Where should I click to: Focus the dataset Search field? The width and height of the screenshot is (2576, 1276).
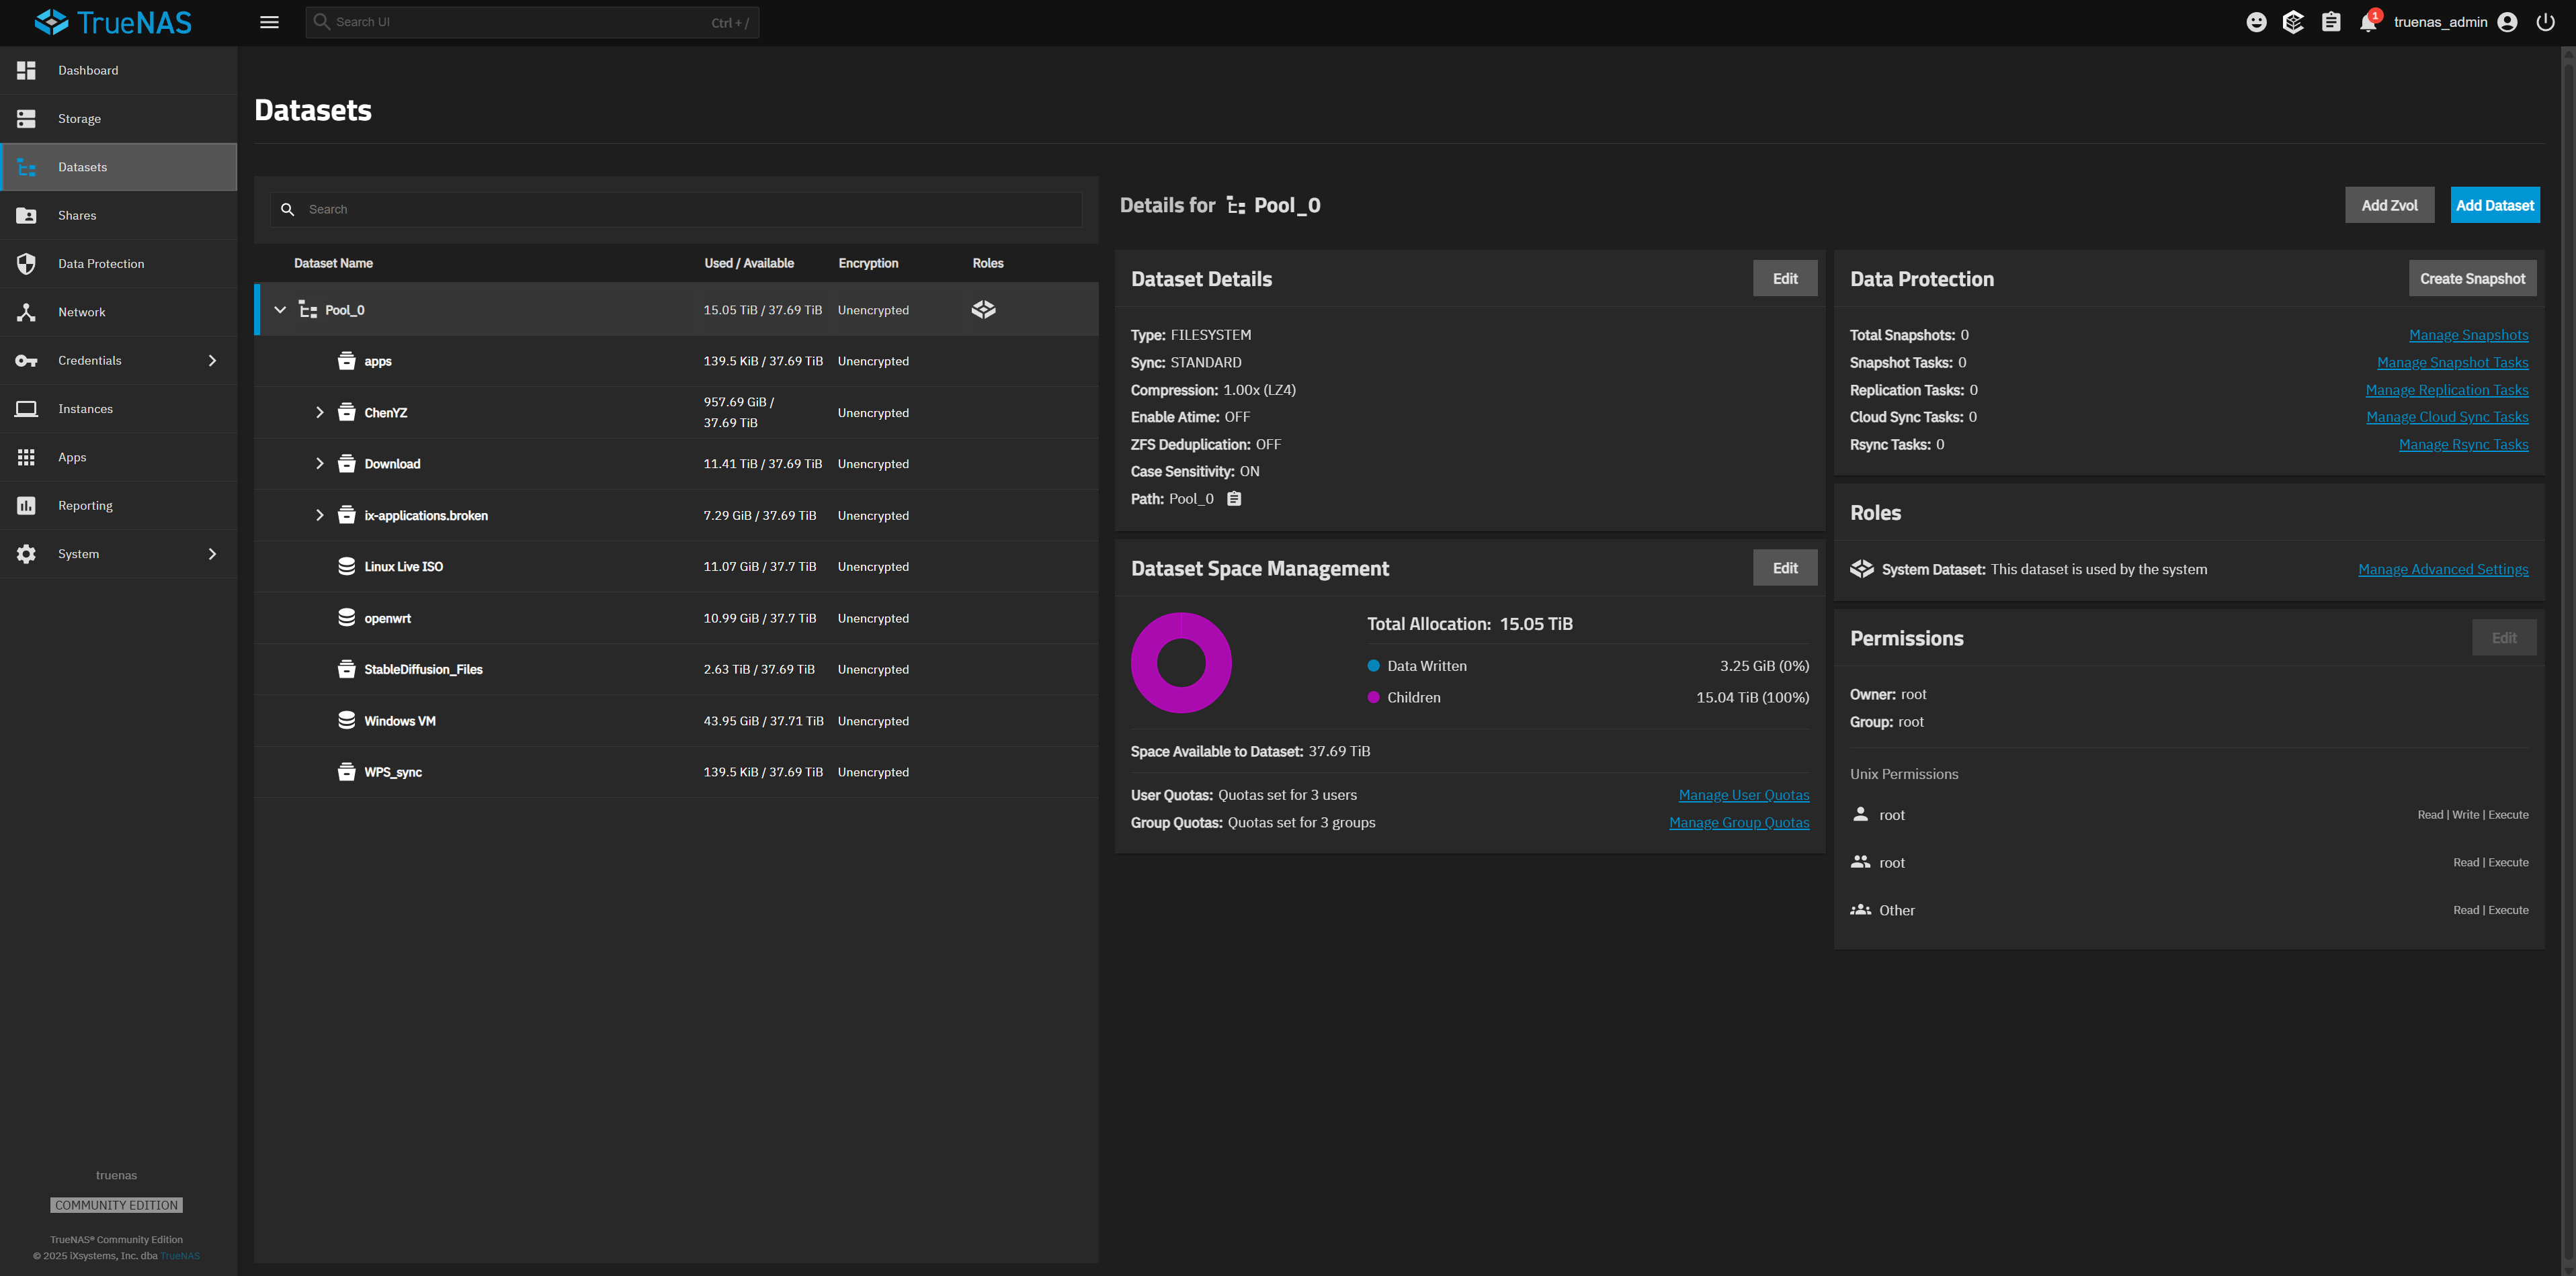[676, 210]
